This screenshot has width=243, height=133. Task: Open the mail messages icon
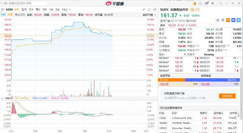coord(207,3)
